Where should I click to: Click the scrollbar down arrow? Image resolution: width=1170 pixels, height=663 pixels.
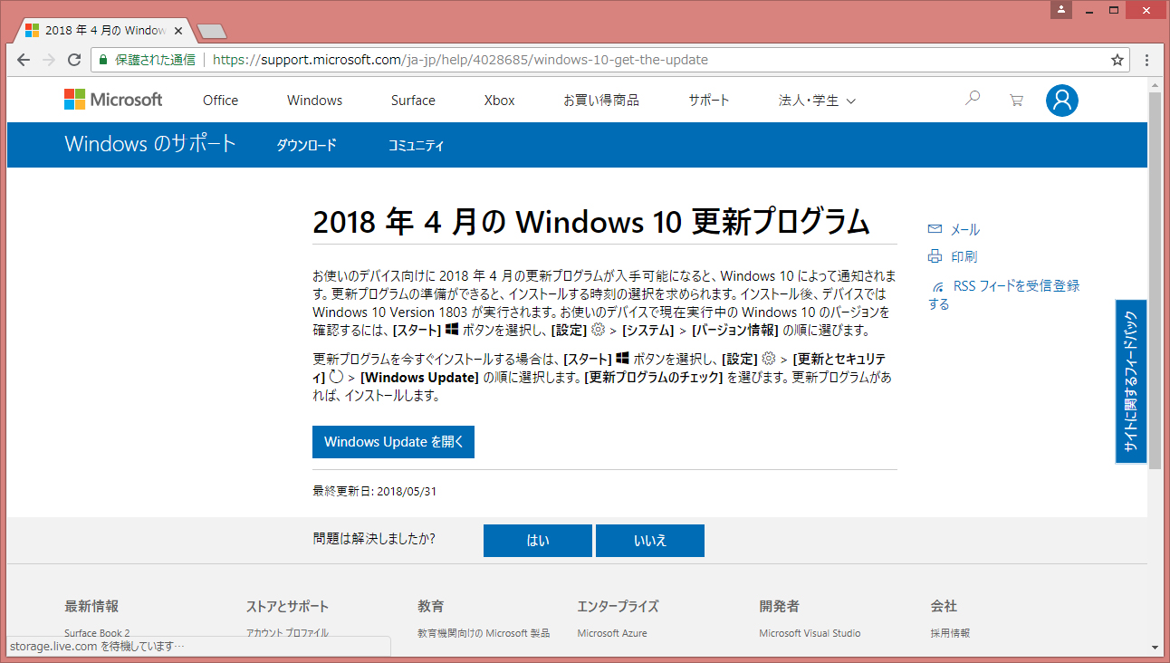(x=1155, y=648)
